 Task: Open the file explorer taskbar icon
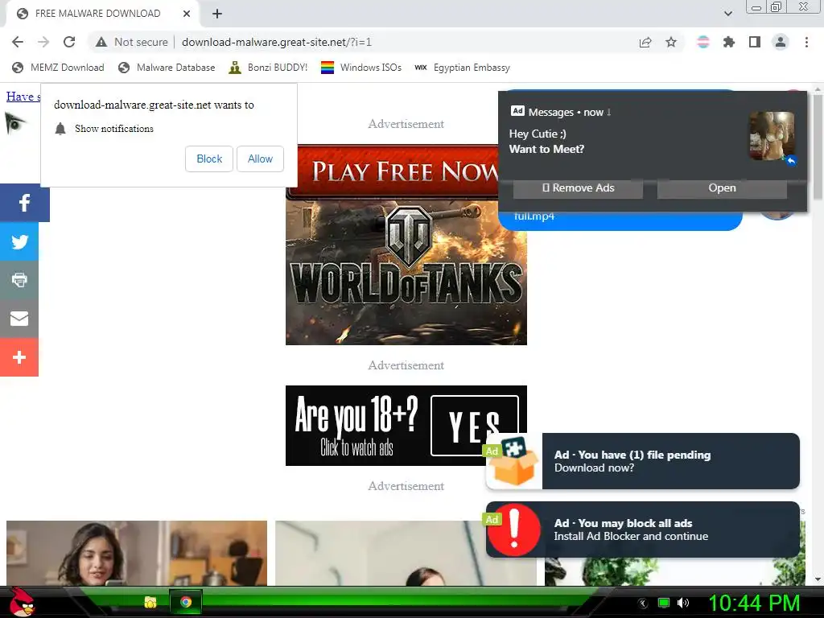[150, 602]
